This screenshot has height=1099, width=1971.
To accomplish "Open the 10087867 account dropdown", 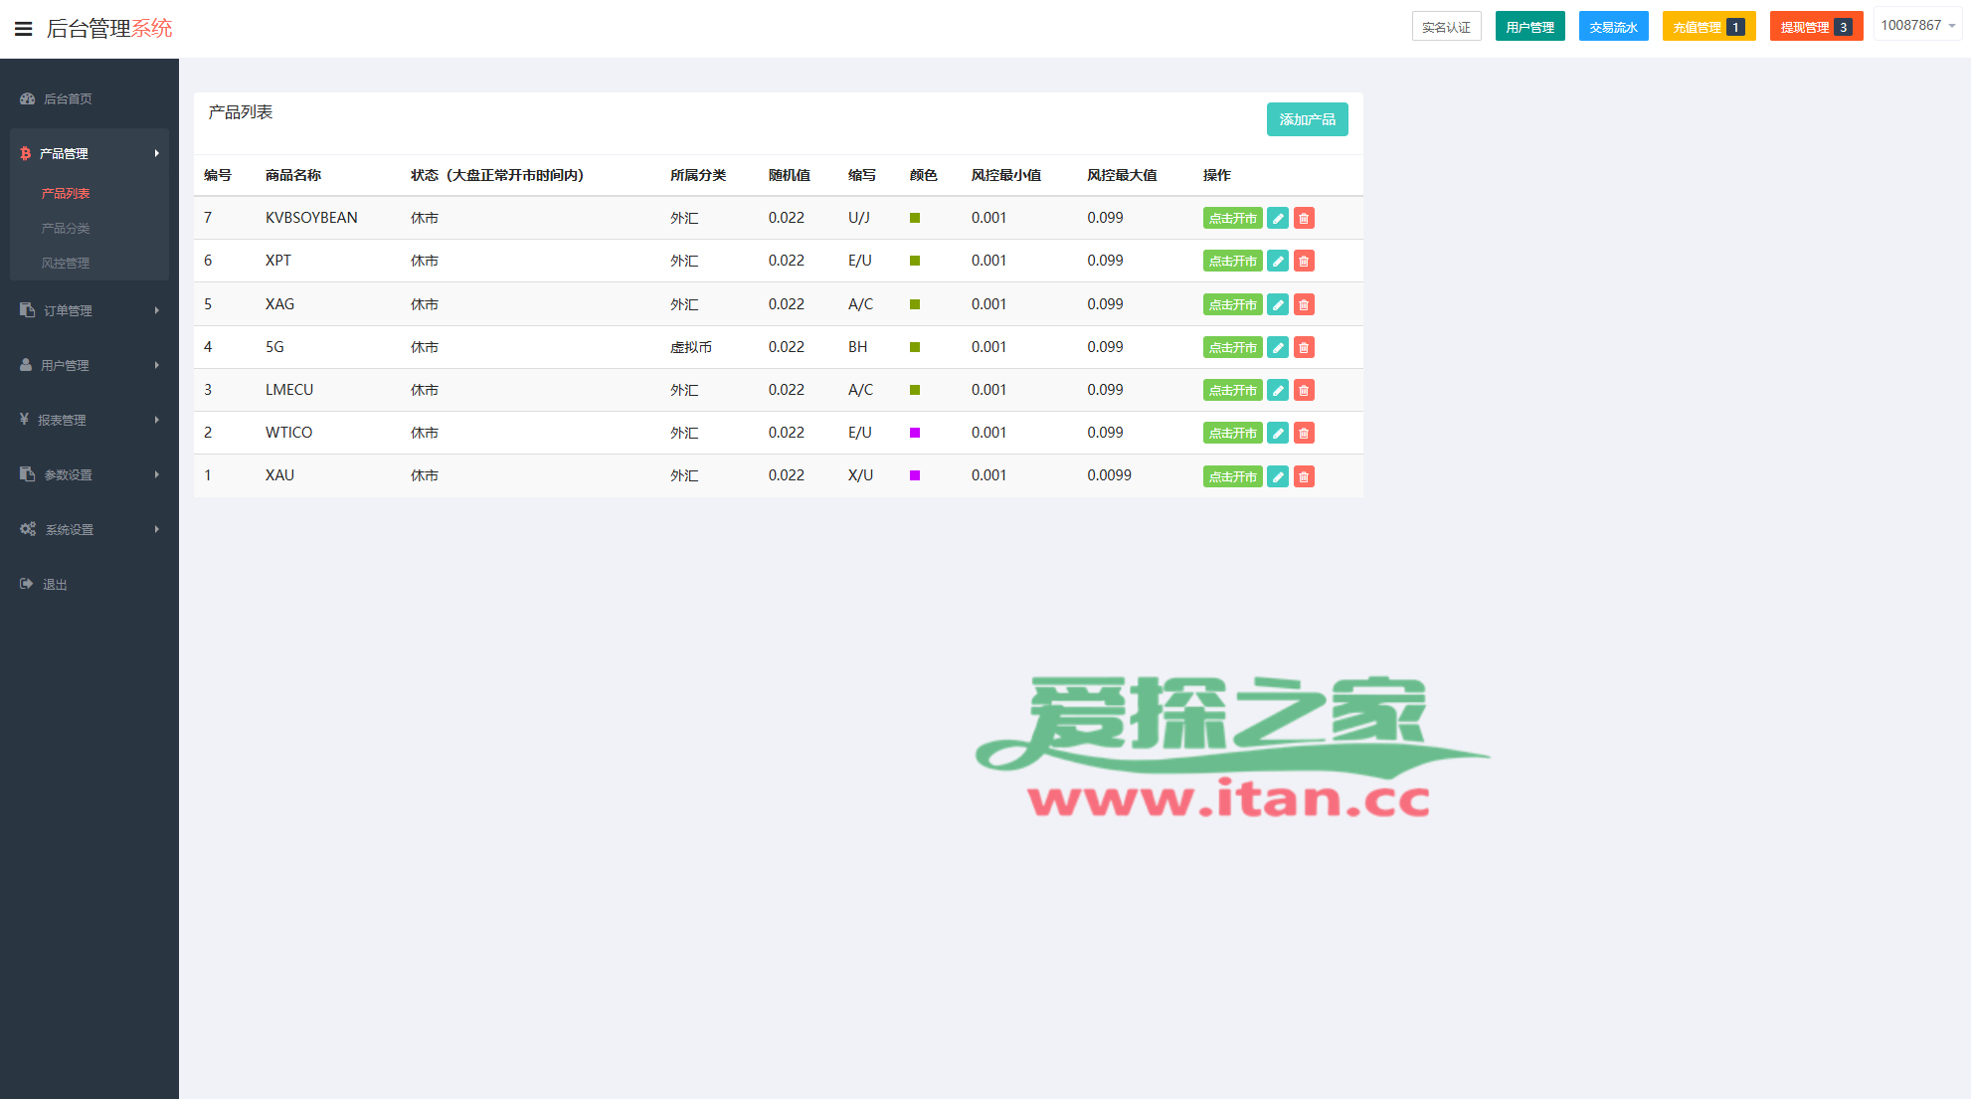I will pyautogui.click(x=1917, y=25).
